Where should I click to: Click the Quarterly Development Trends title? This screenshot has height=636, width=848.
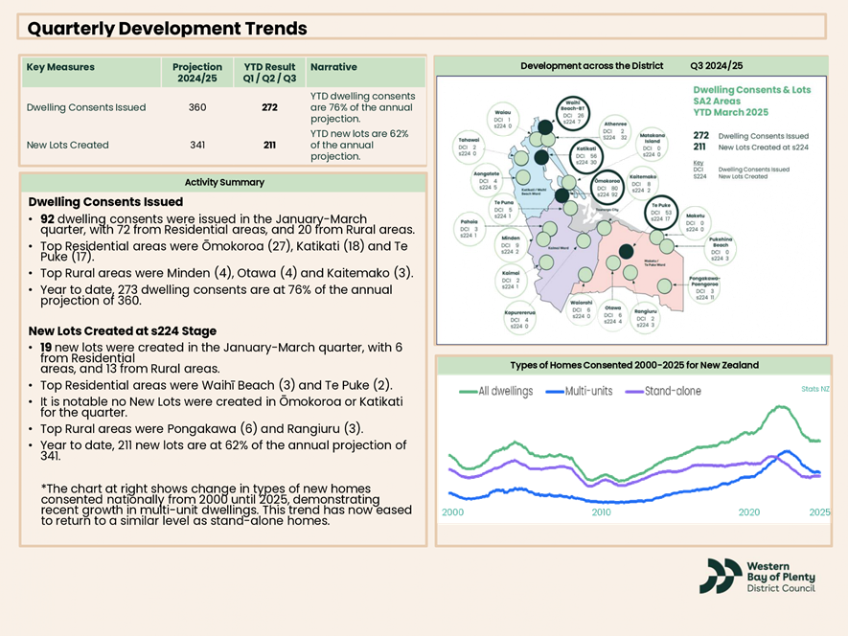168,28
